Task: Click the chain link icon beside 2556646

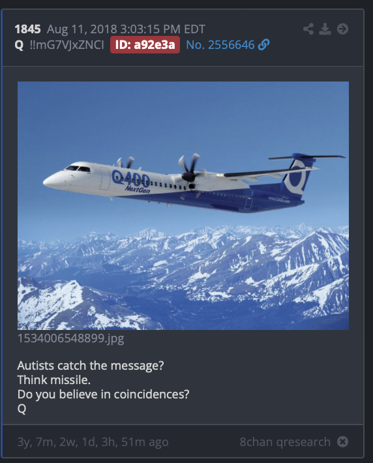Action: 263,45
